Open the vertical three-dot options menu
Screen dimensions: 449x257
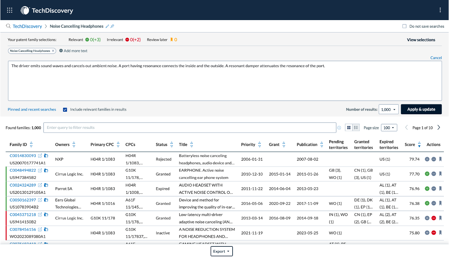(x=440, y=10)
